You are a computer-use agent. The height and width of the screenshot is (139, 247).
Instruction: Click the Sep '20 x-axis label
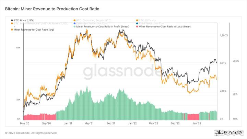coord(46,123)
